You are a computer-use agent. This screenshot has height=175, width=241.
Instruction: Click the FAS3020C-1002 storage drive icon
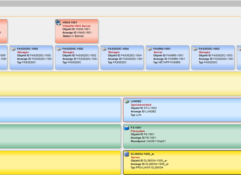[58, 49]
